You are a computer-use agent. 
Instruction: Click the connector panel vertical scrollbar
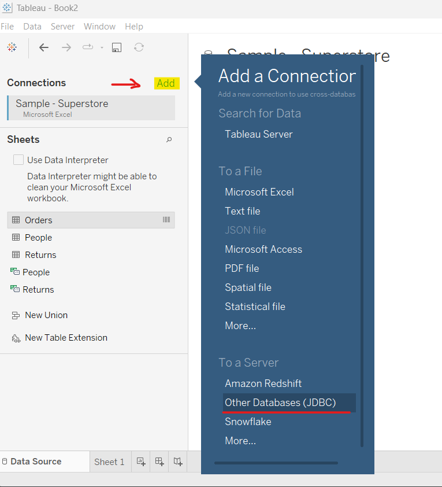tap(362, 256)
